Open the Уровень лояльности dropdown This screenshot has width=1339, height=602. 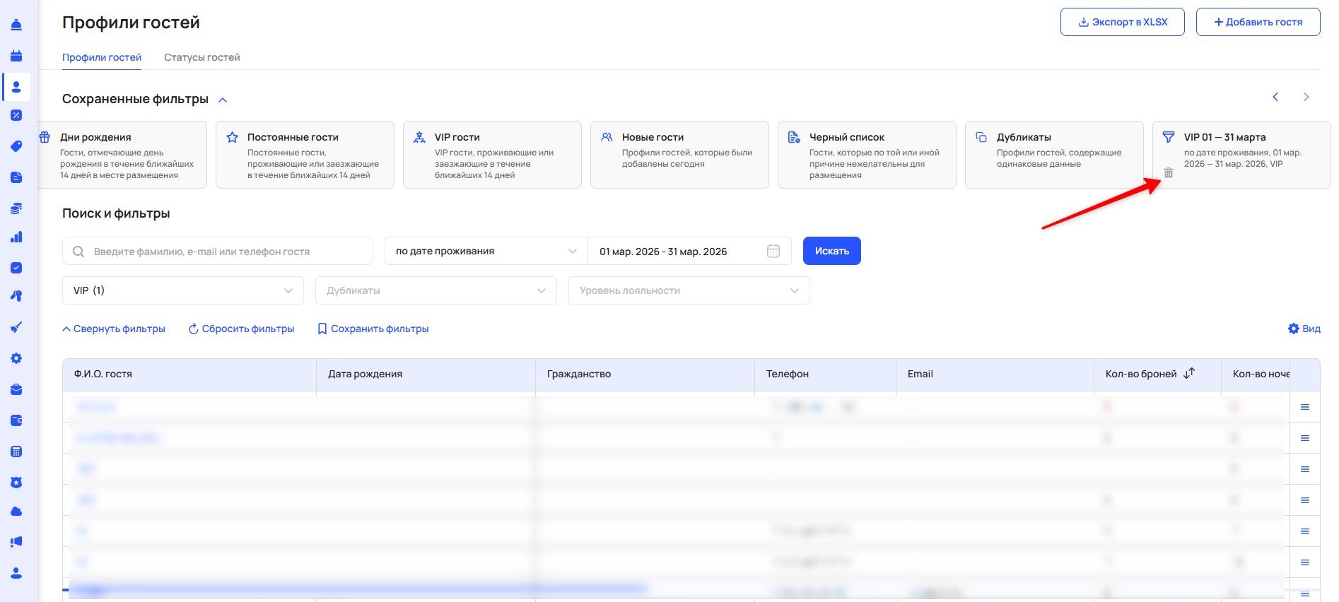pos(689,290)
